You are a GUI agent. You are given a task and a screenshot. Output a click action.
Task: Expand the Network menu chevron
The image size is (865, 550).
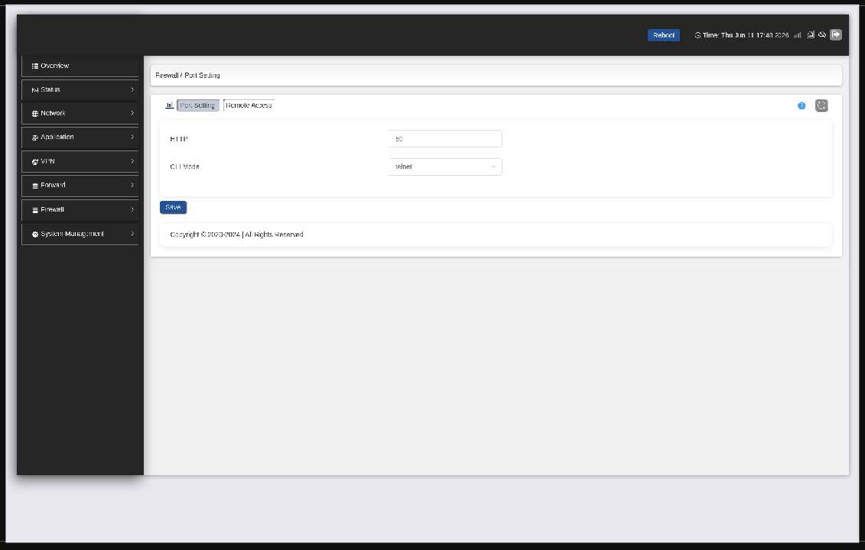tap(132, 113)
